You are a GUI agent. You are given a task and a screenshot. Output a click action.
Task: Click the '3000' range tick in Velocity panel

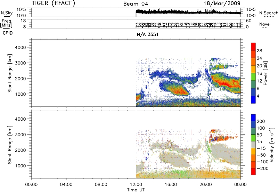[x=21, y=134]
